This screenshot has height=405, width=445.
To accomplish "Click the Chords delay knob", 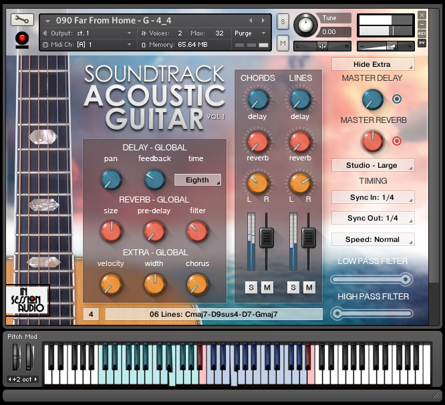I will 258,100.
